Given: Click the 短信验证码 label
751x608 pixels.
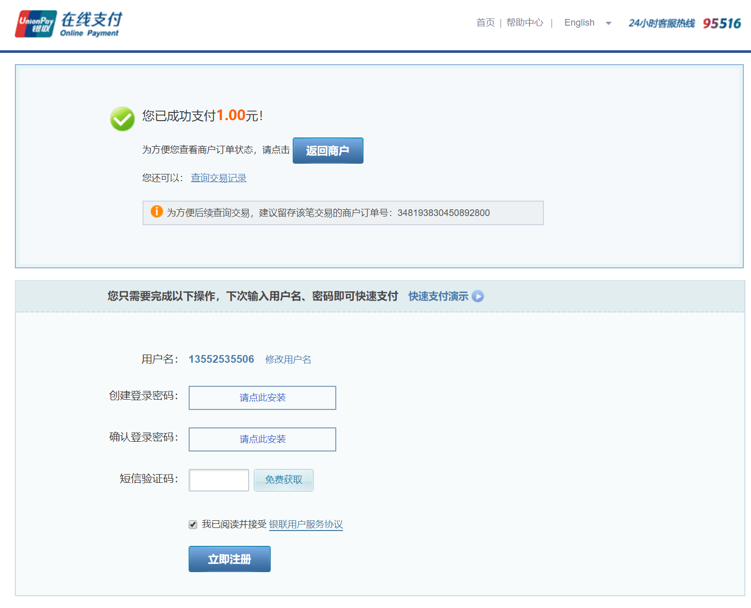Looking at the screenshot, I should [149, 479].
